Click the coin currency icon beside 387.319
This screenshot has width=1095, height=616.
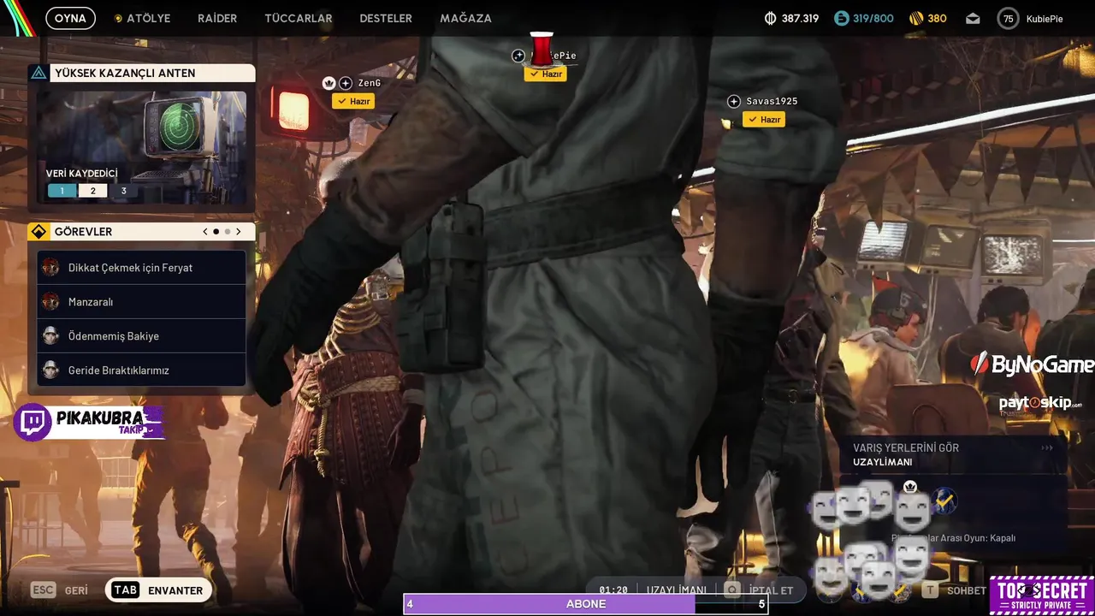(770, 18)
